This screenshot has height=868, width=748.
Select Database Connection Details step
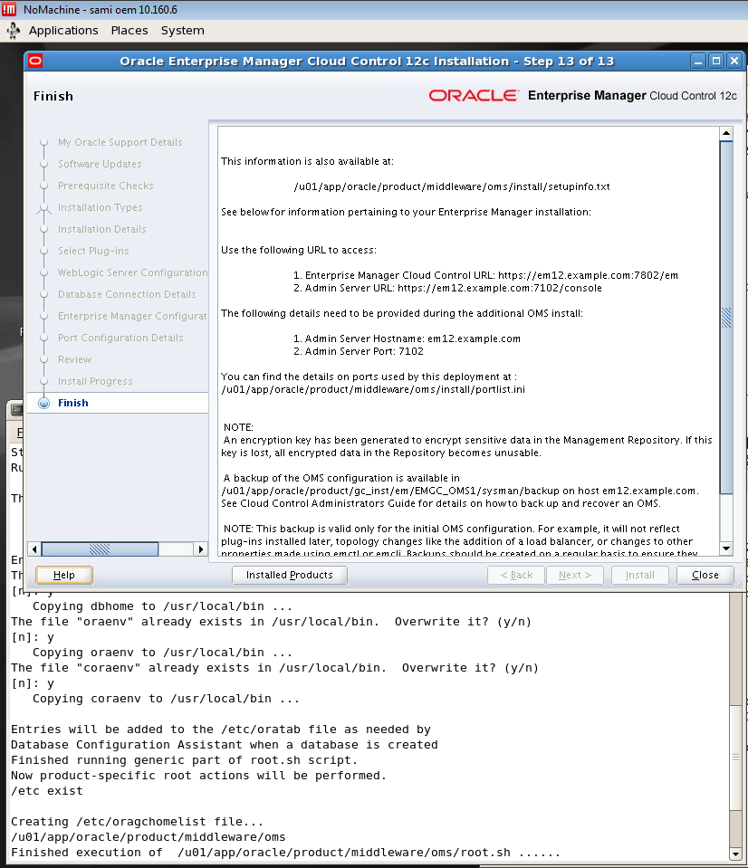click(127, 294)
